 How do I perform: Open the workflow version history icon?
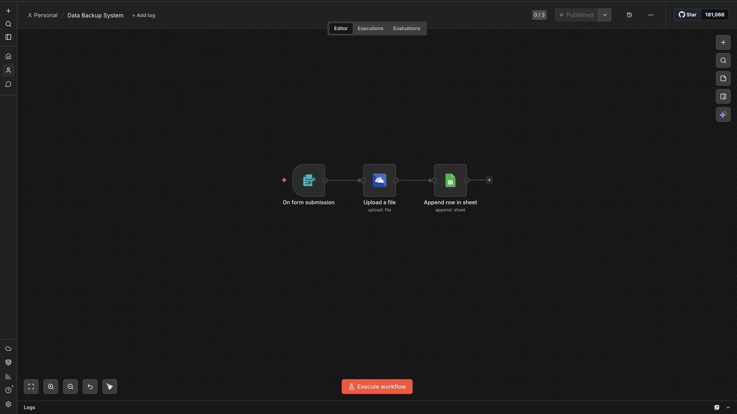tap(629, 15)
